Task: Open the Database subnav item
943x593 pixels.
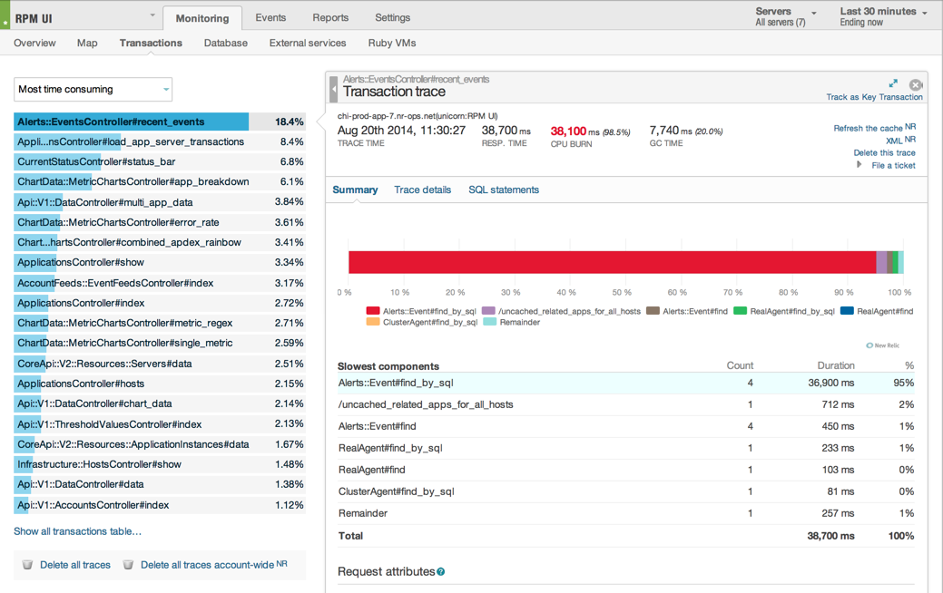Action: (225, 43)
